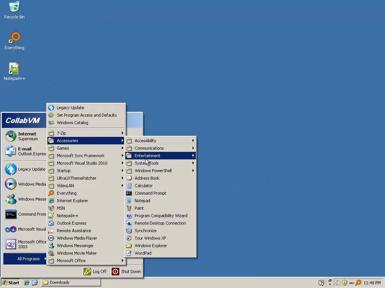Launch Windows Messenger from programs list
This screenshot has height=288, width=385.
pyautogui.click(x=86, y=246)
